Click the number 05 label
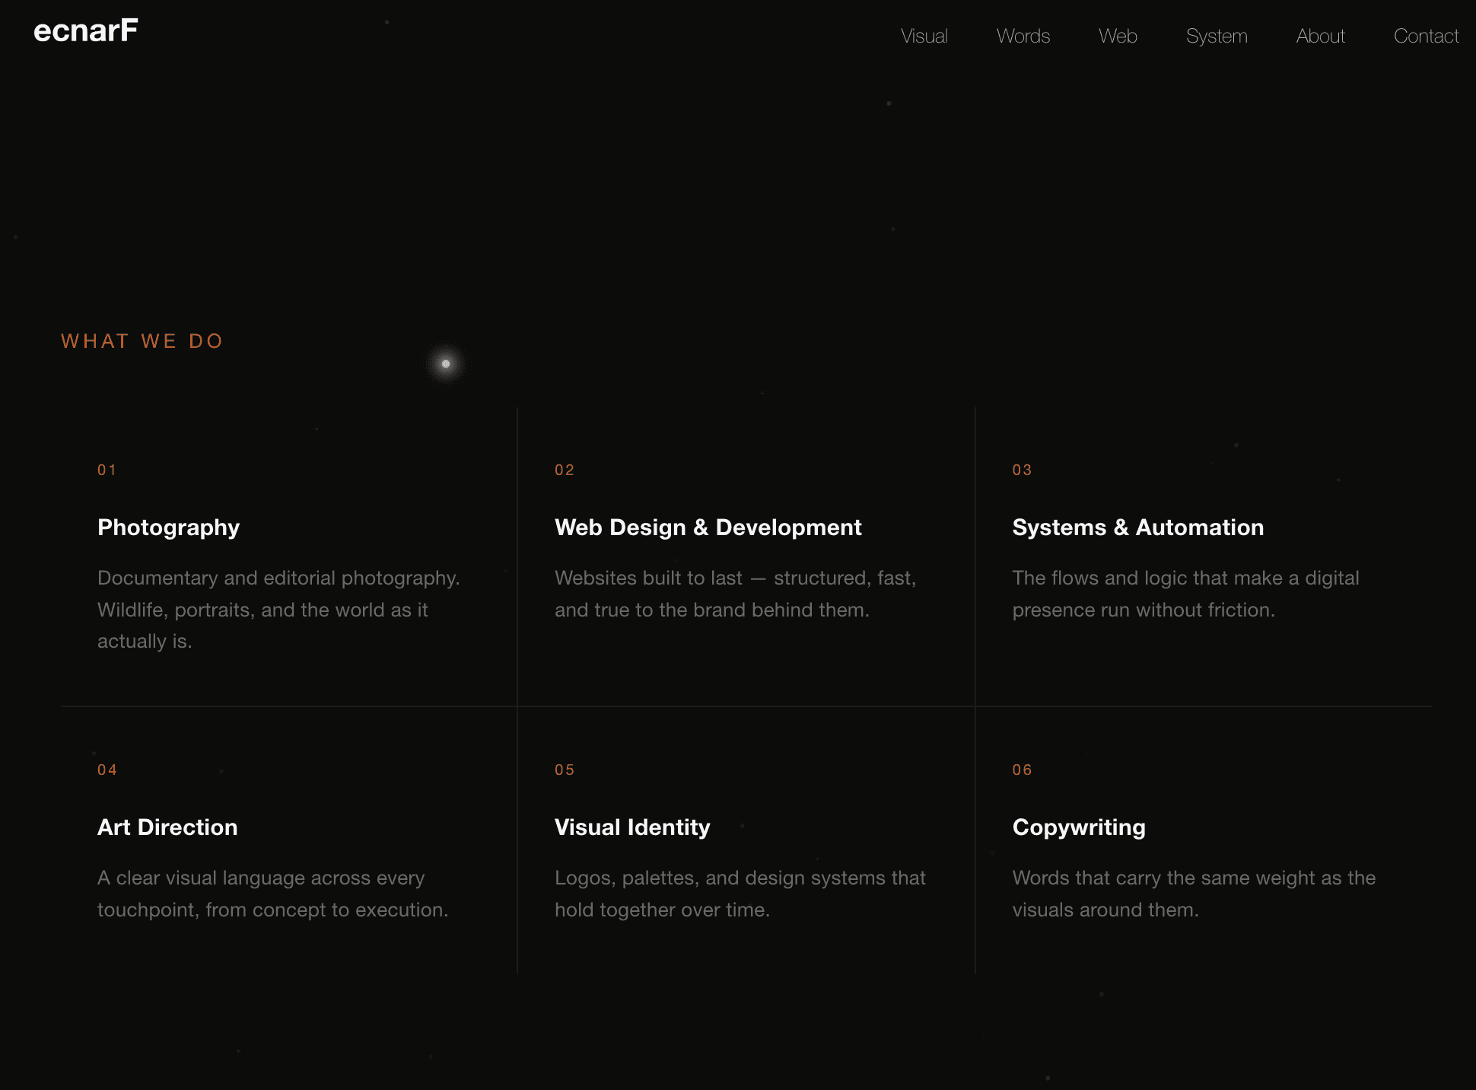Screen dimensions: 1476x1090 click(x=565, y=770)
